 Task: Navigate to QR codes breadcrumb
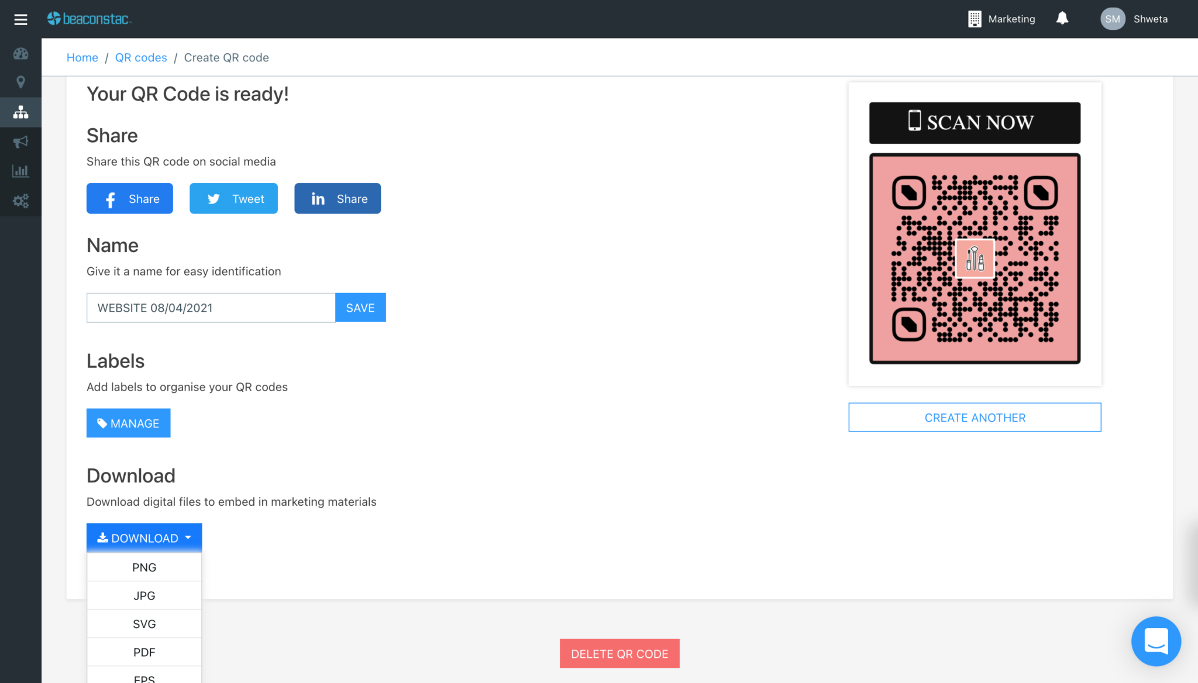pyautogui.click(x=141, y=57)
